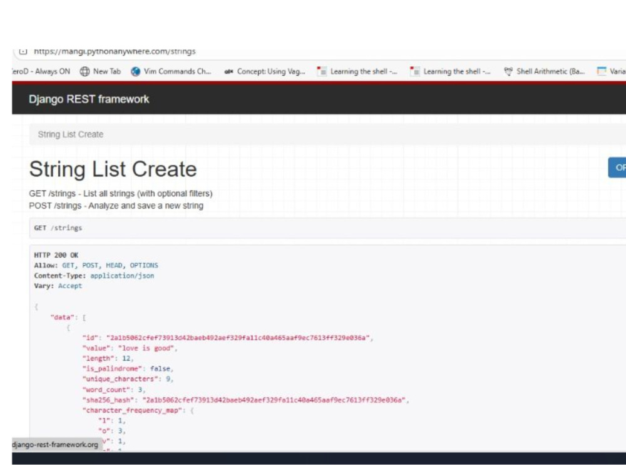Click the first 'Learning the shell' bookmark icon

point(322,71)
